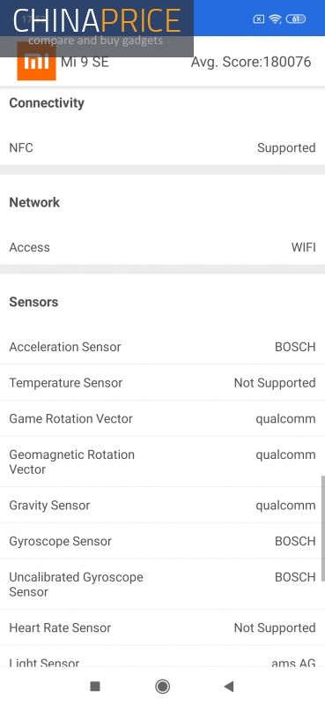The height and width of the screenshot is (706, 325).
Task: Tap the Acceleration Sensor BOSCH row
Action: coord(162,347)
